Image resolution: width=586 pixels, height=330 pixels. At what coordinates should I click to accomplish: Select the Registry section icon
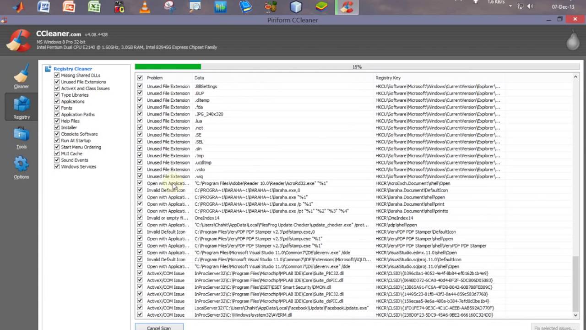[21, 107]
